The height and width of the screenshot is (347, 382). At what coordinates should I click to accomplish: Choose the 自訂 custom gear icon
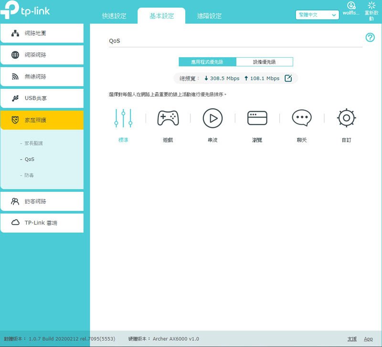(347, 118)
